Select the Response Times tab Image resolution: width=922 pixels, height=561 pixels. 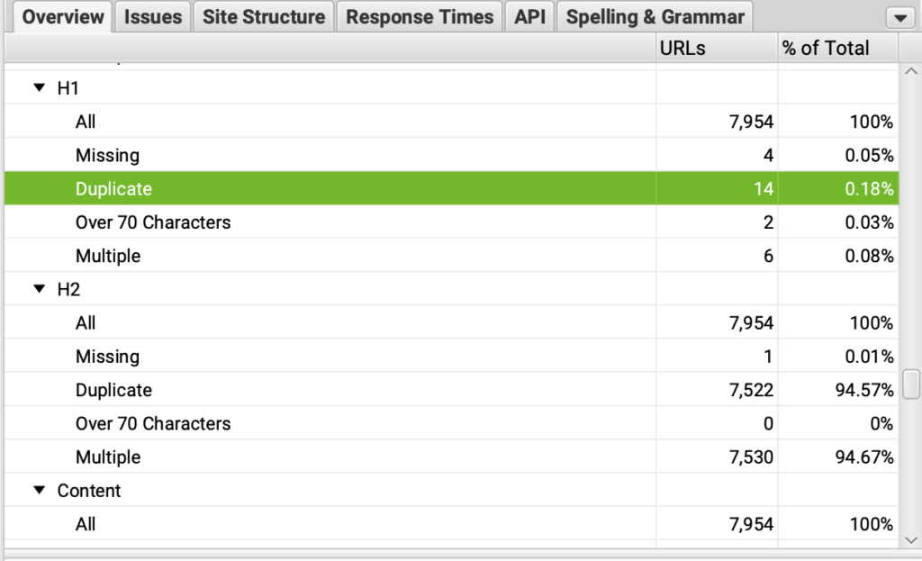[420, 17]
